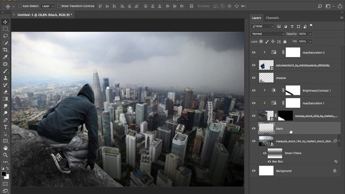Open the Auto-Select Layer dropdown
Screen dimensions: 345x194
click(x=48, y=6)
